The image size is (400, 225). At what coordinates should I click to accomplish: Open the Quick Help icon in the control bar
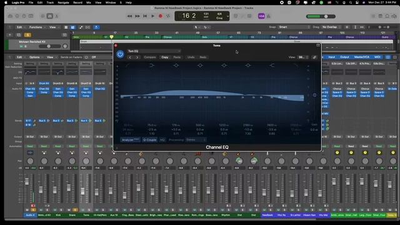[24, 16]
